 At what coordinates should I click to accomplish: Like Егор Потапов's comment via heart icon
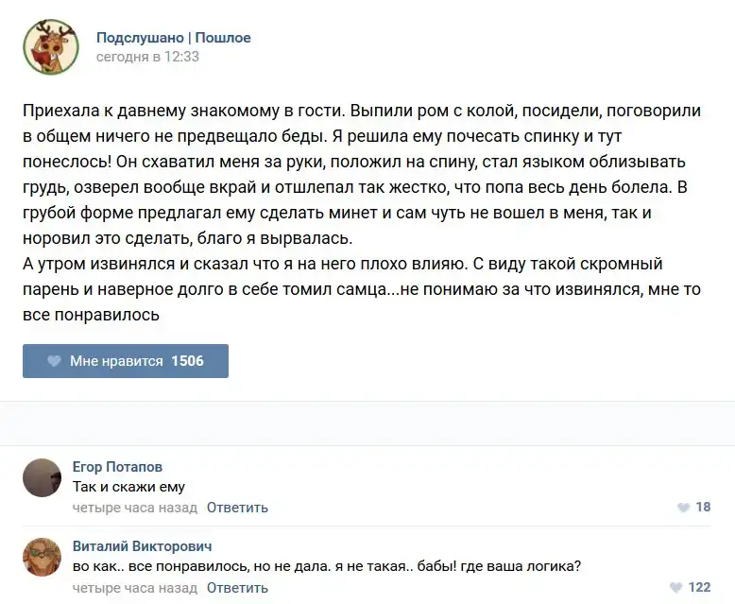click(683, 508)
